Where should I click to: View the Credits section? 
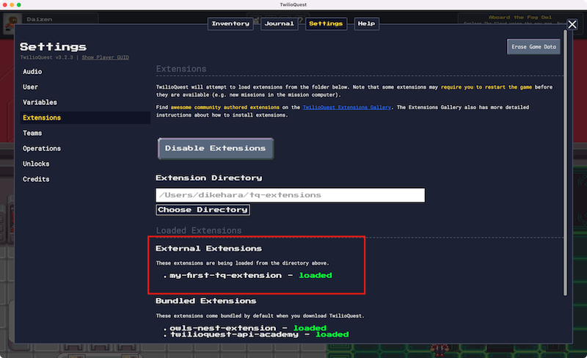click(36, 179)
